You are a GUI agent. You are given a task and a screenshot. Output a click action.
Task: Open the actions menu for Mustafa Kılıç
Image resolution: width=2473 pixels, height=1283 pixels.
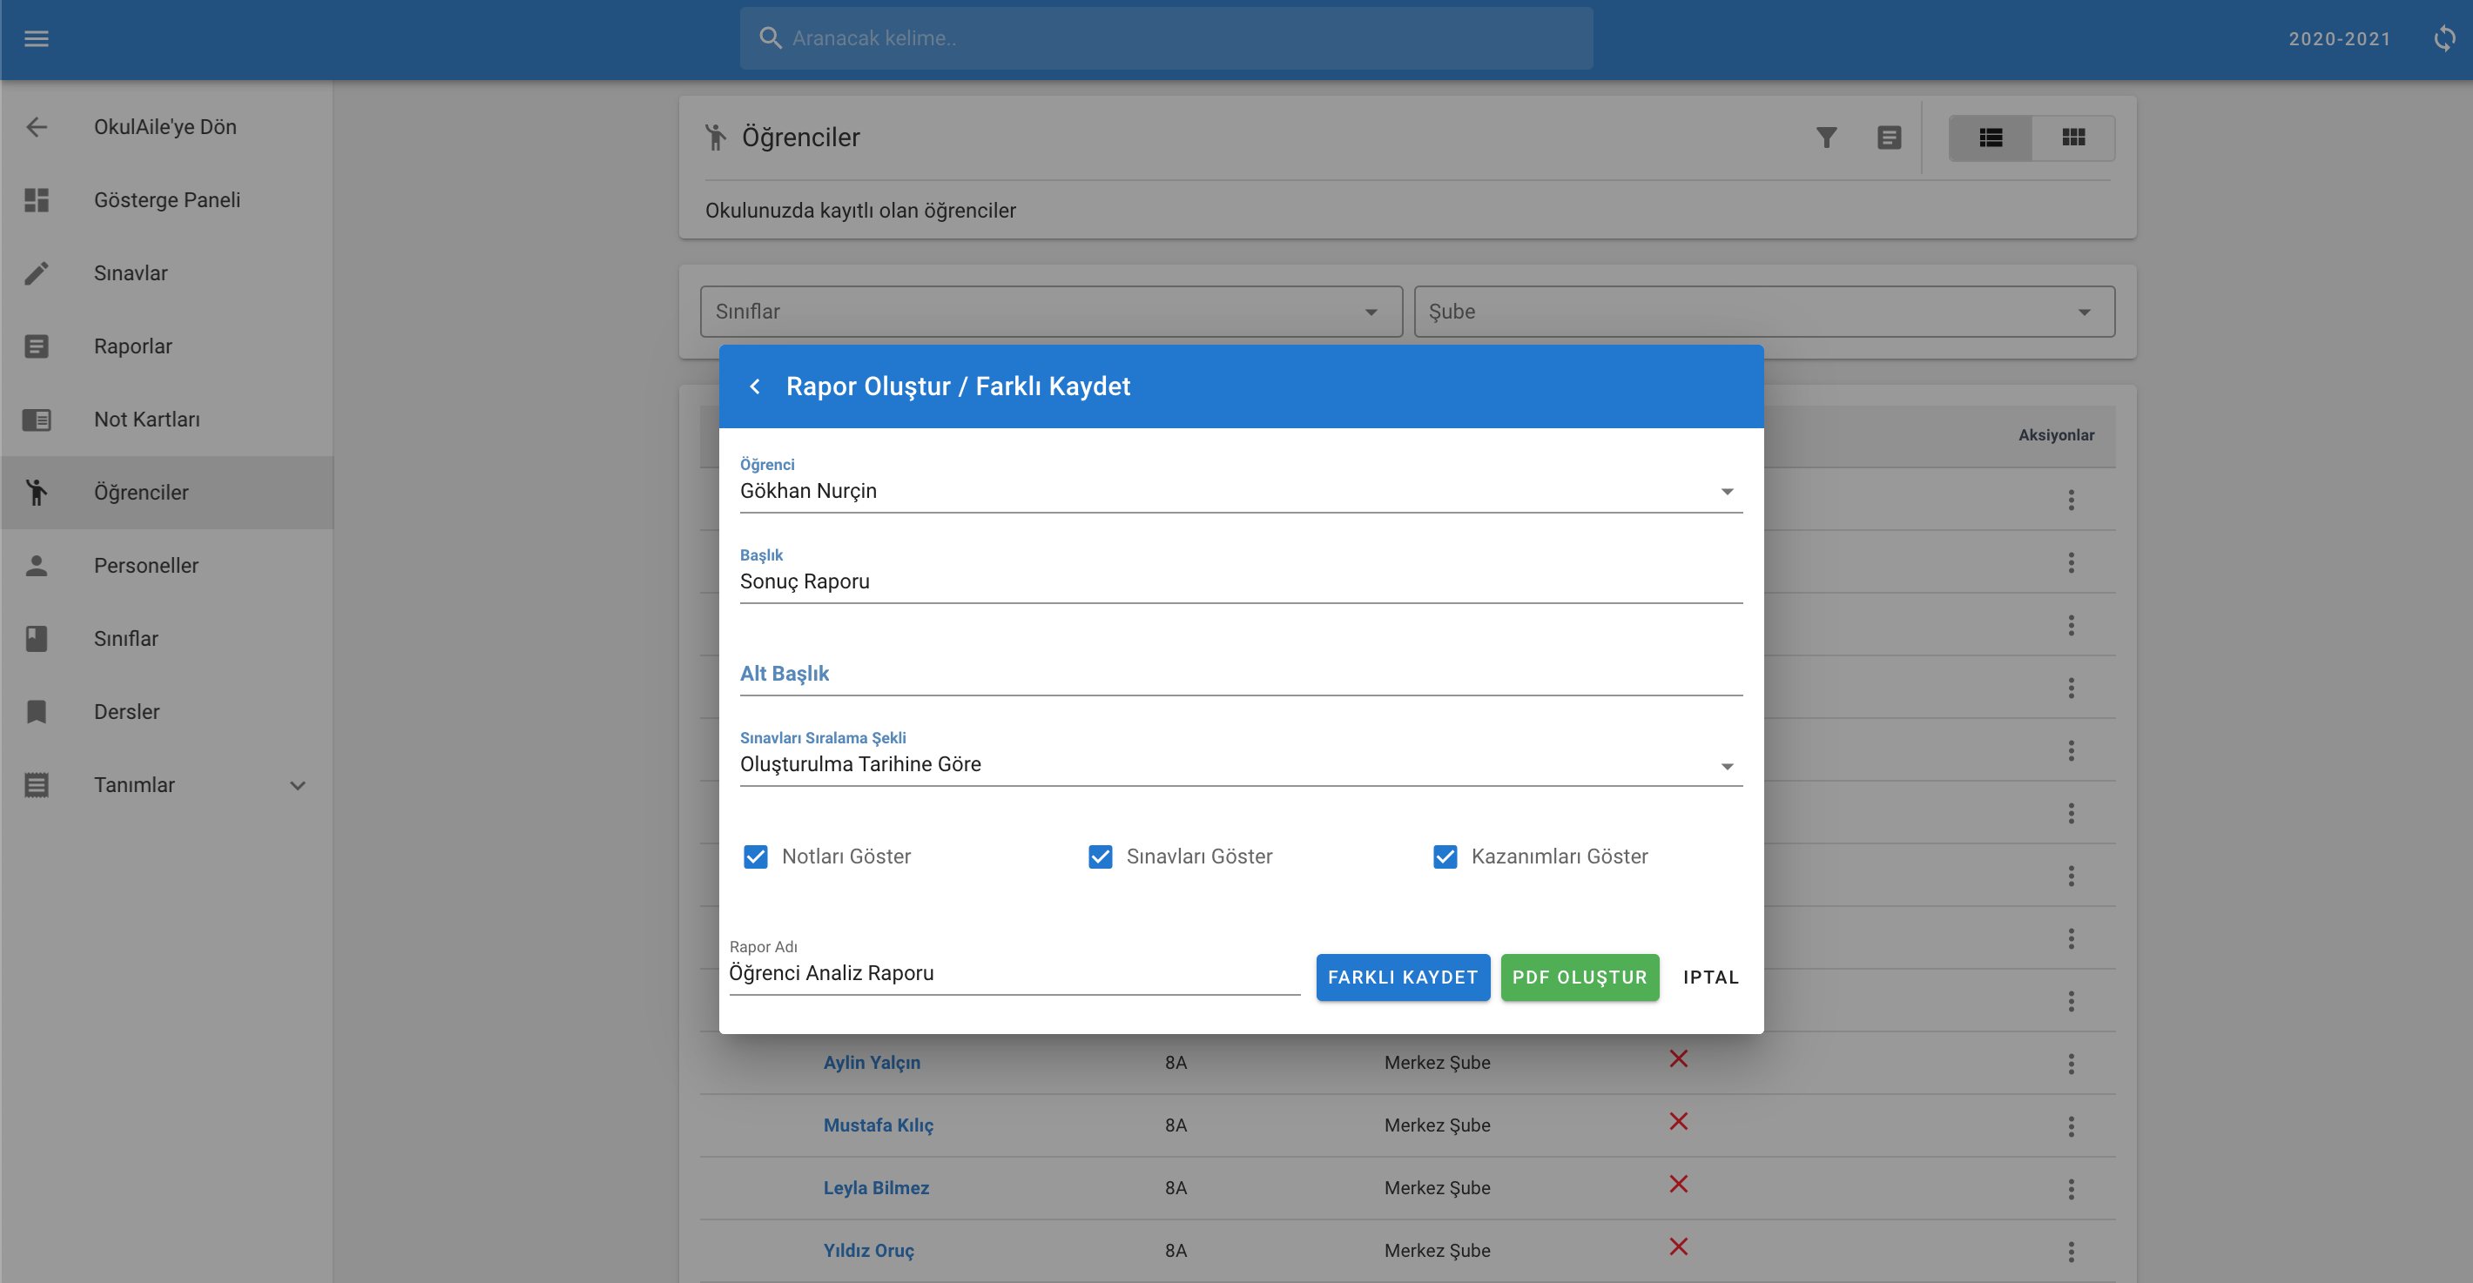pyautogui.click(x=2071, y=1125)
